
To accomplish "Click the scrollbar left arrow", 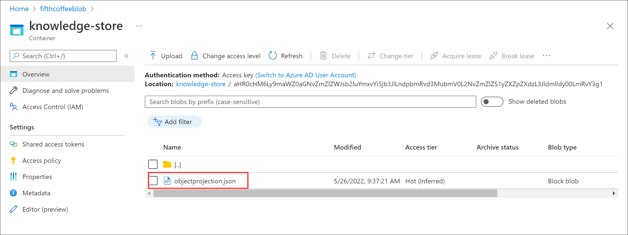I will [x=149, y=193].
